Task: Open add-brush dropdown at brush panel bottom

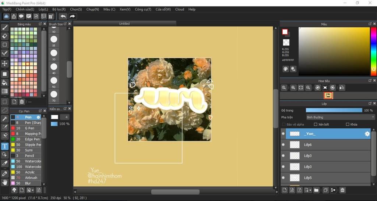Action: (x=33, y=190)
